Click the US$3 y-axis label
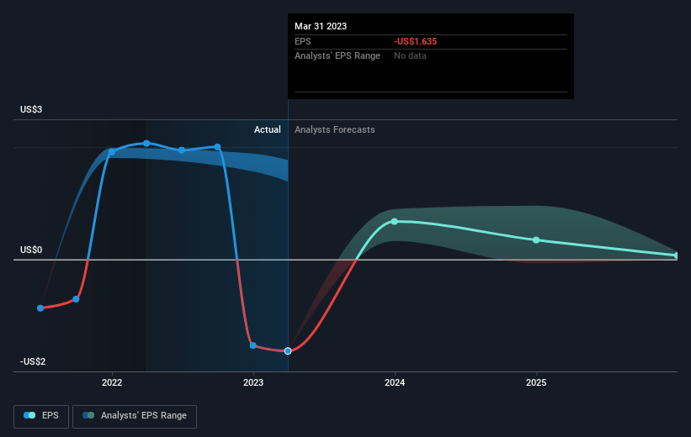The image size is (691, 437). [31, 109]
